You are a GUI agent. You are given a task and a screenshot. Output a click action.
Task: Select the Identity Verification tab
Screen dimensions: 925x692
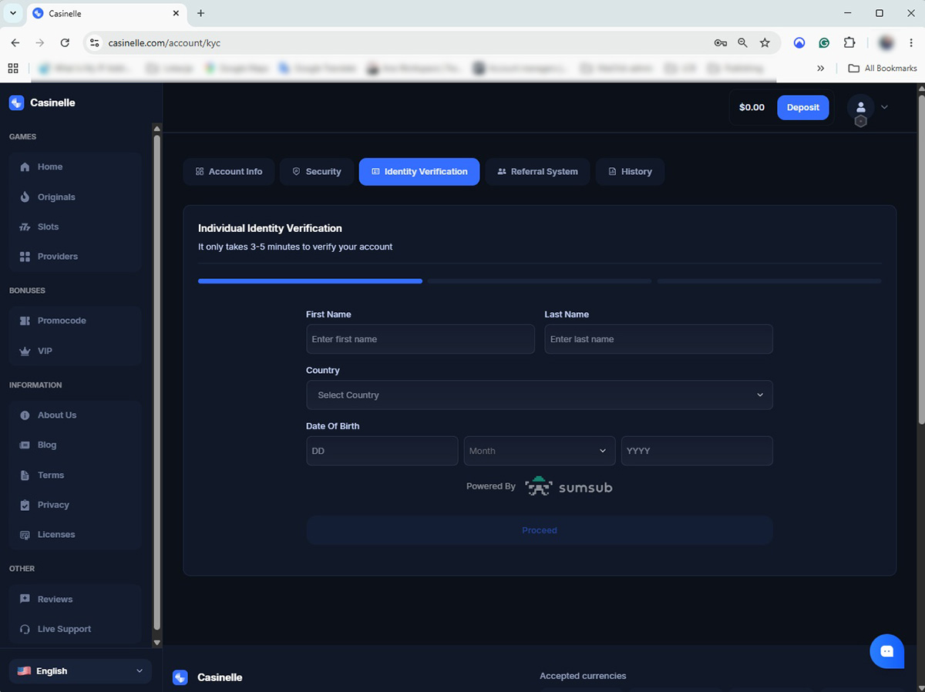pyautogui.click(x=419, y=172)
